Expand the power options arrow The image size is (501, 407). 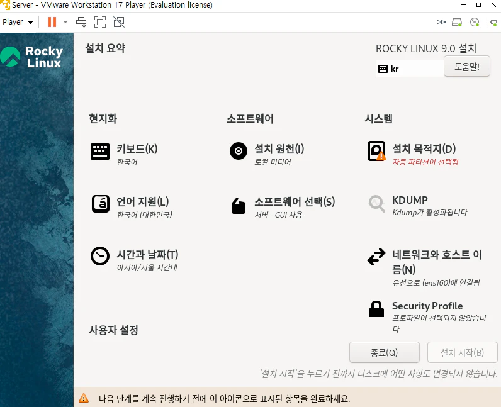65,22
